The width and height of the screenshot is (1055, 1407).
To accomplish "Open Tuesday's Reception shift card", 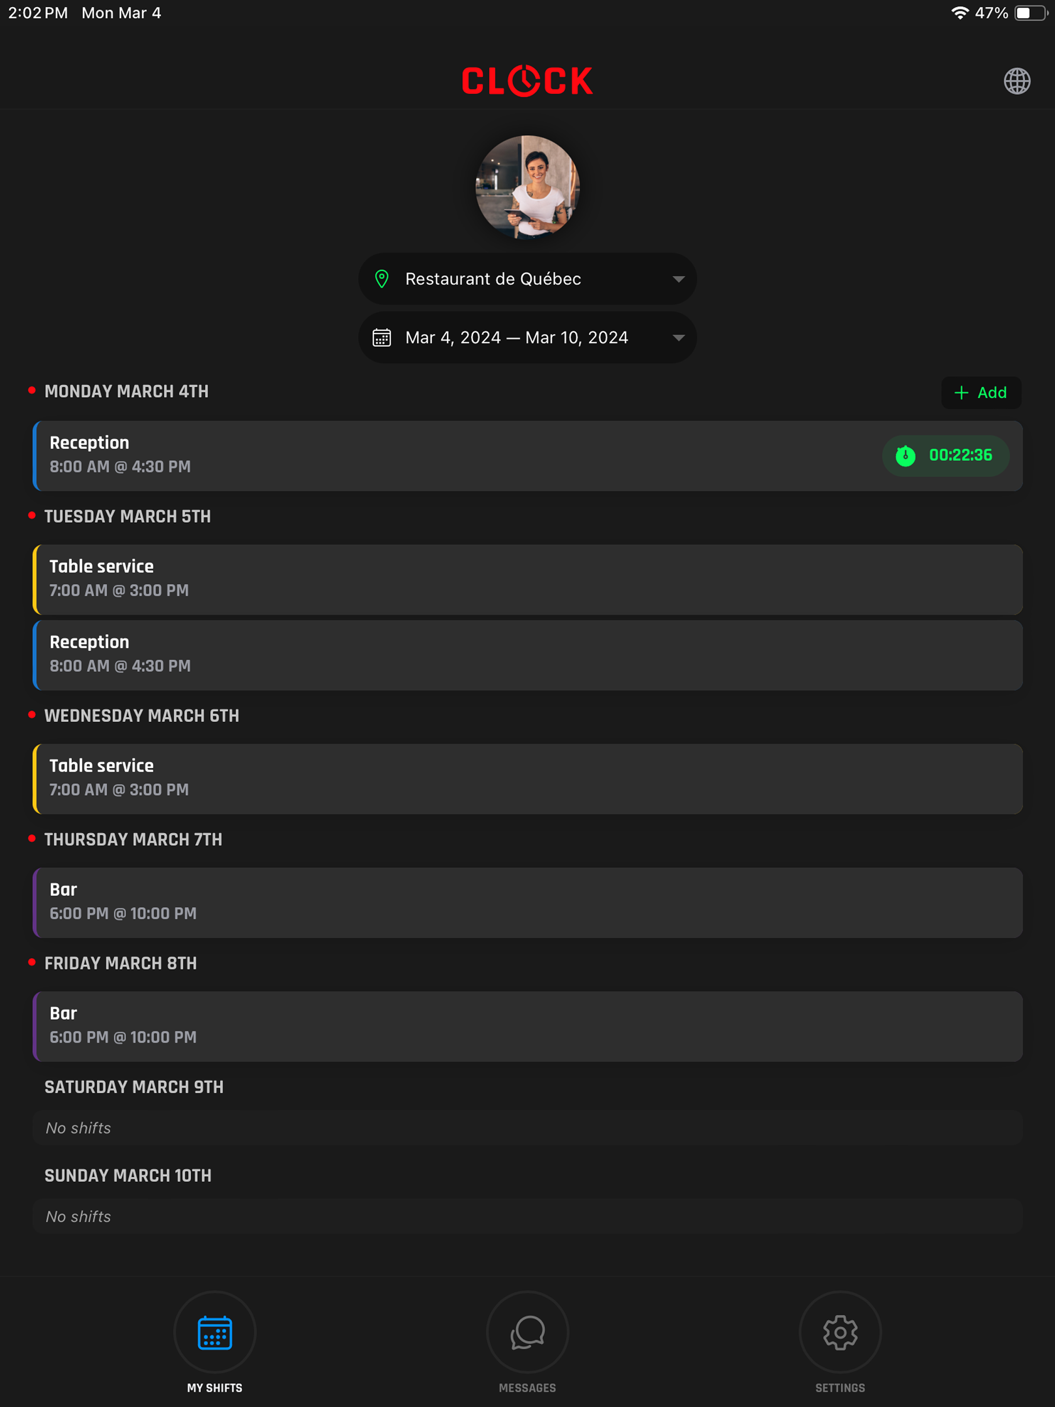I will [527, 655].
